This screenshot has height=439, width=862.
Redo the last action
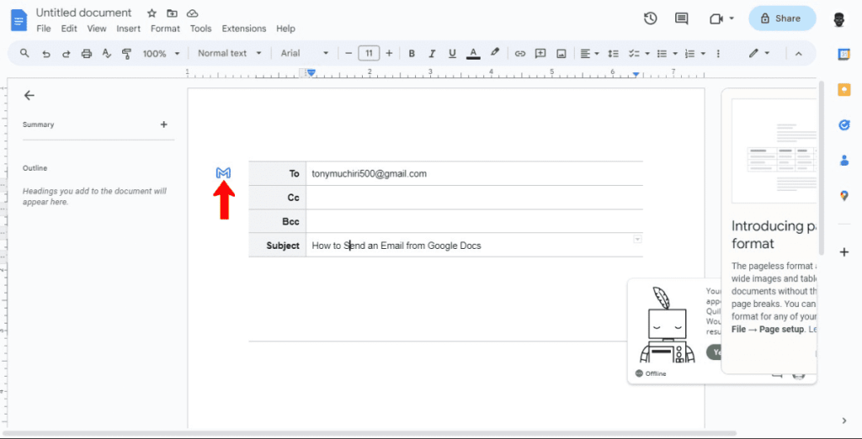66,53
